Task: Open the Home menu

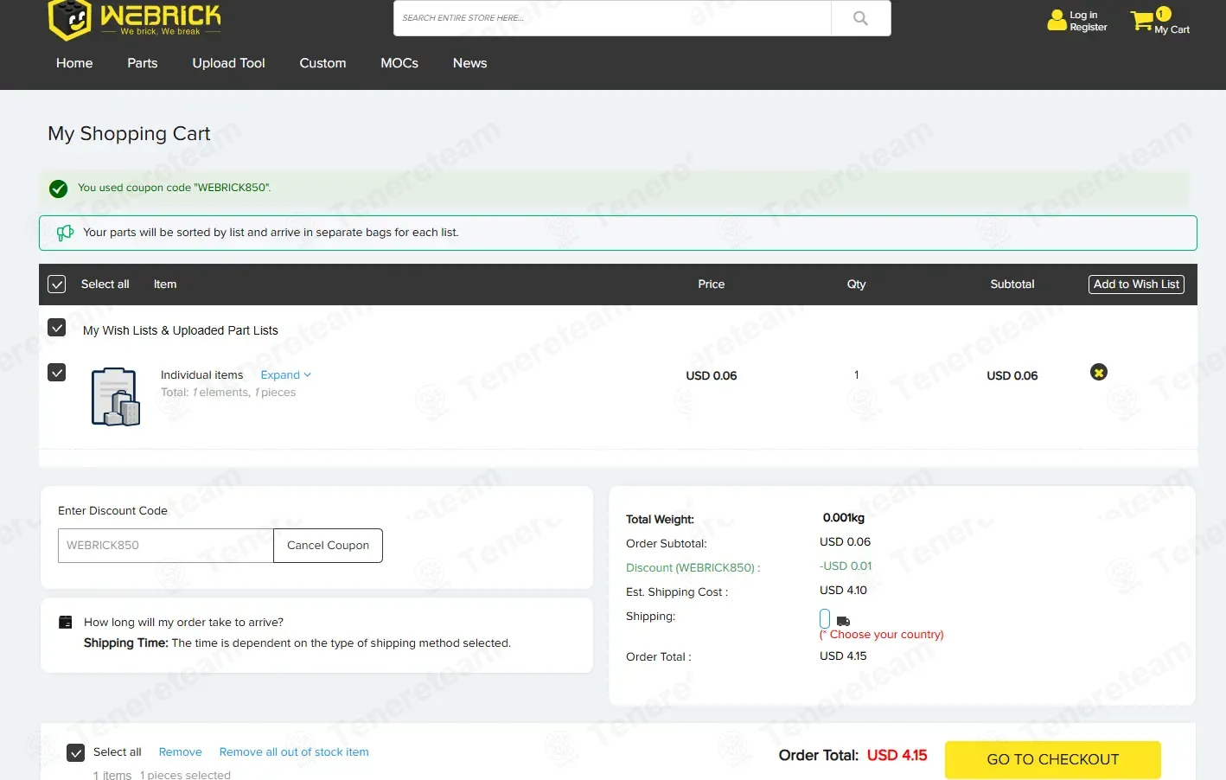Action: 74,63
